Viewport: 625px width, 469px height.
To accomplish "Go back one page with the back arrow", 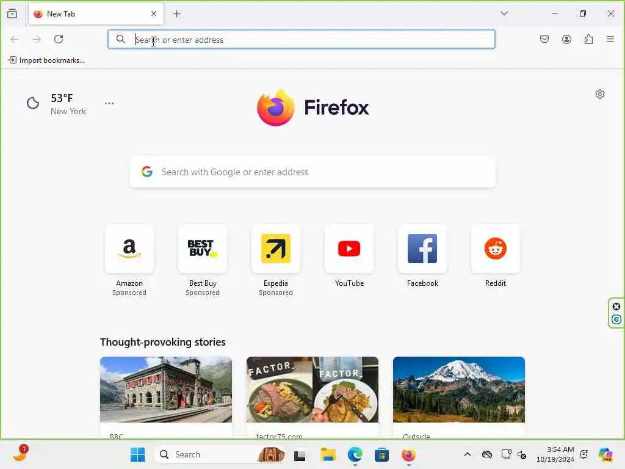I will pos(15,39).
